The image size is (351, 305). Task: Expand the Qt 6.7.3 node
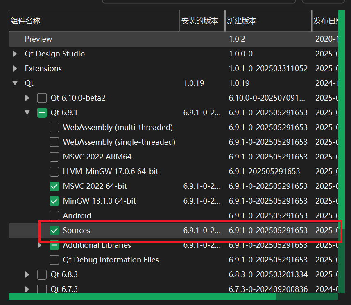point(27,289)
